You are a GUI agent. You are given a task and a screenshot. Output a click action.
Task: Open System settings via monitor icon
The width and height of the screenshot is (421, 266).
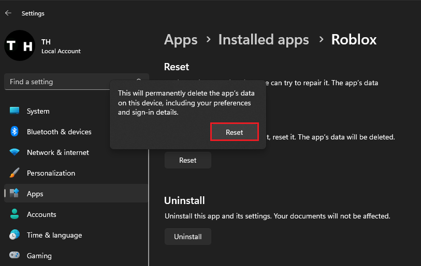(14, 111)
